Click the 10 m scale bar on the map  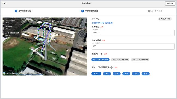click(x=10, y=71)
